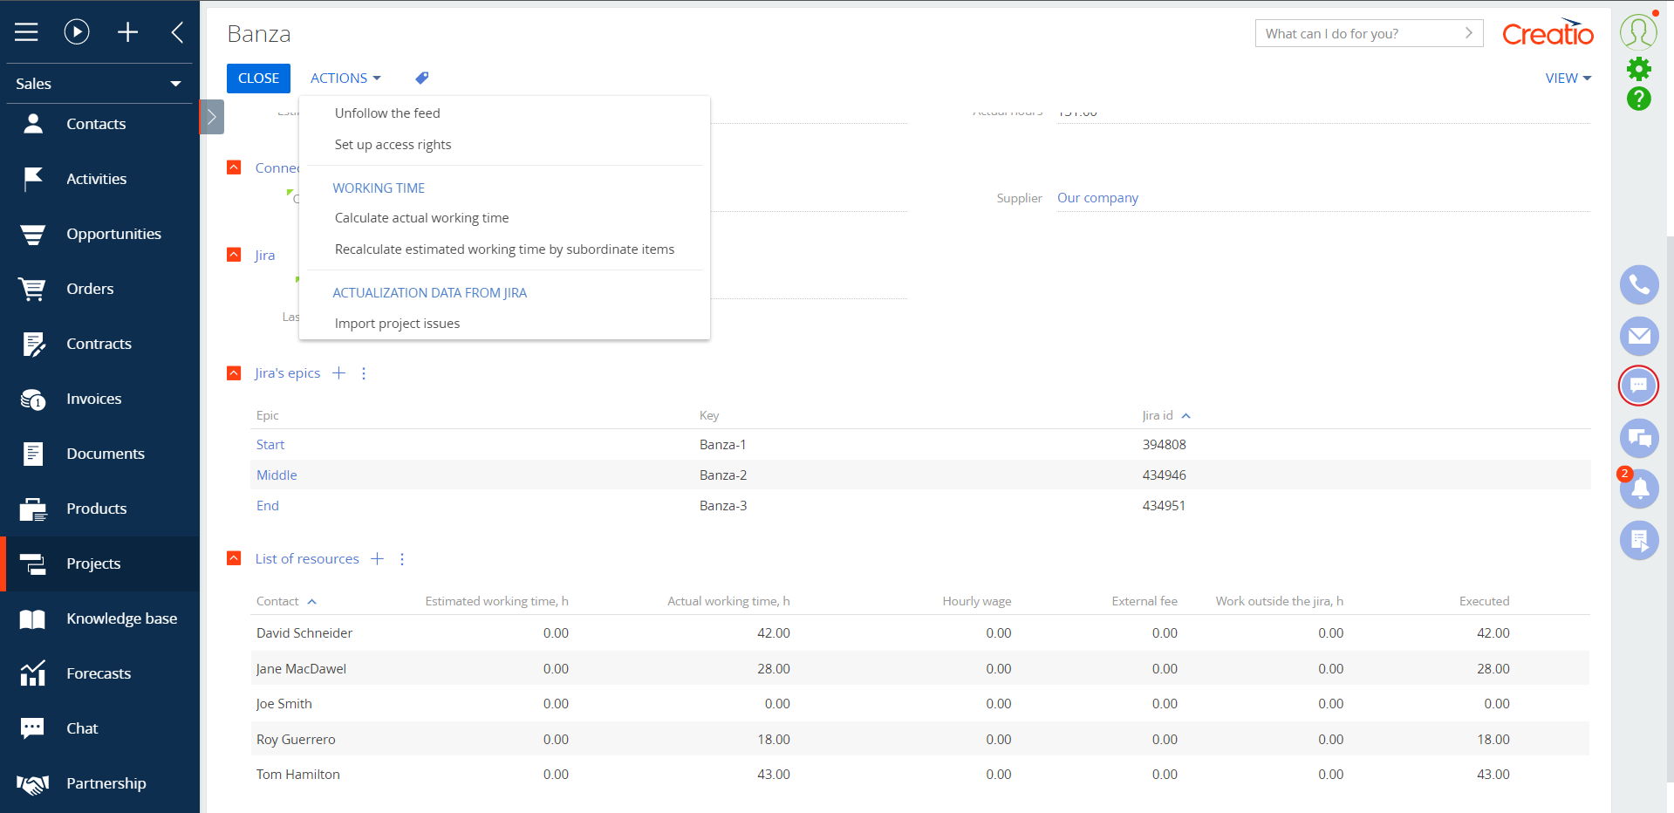
Task: Sort by Actual working time column header
Action: (728, 602)
